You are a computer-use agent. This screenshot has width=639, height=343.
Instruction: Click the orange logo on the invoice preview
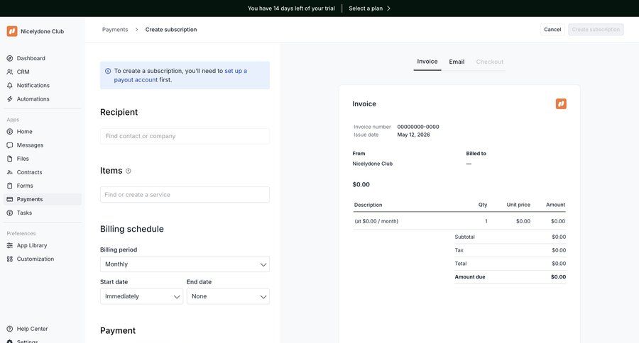[x=561, y=103]
